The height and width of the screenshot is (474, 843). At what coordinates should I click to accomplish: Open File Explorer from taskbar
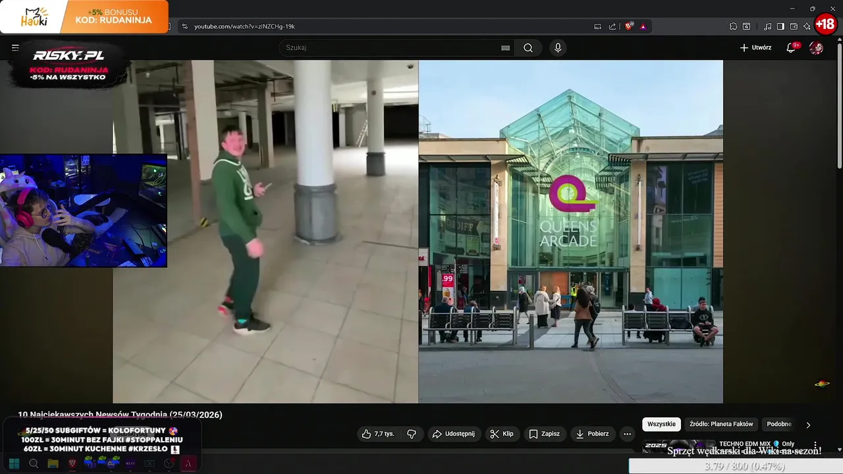(53, 463)
